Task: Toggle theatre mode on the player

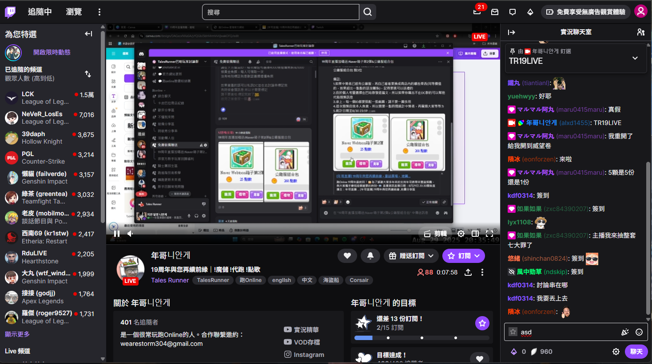Action: click(475, 234)
